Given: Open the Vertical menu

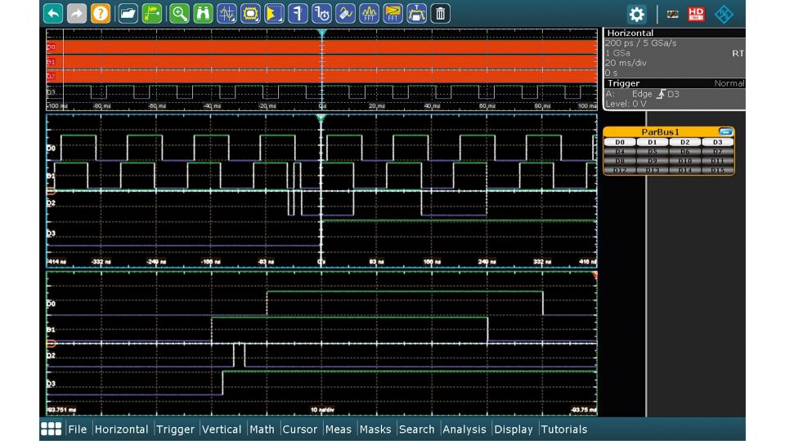Looking at the screenshot, I should (222, 429).
